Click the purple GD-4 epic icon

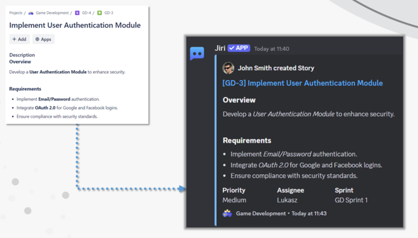point(77,13)
